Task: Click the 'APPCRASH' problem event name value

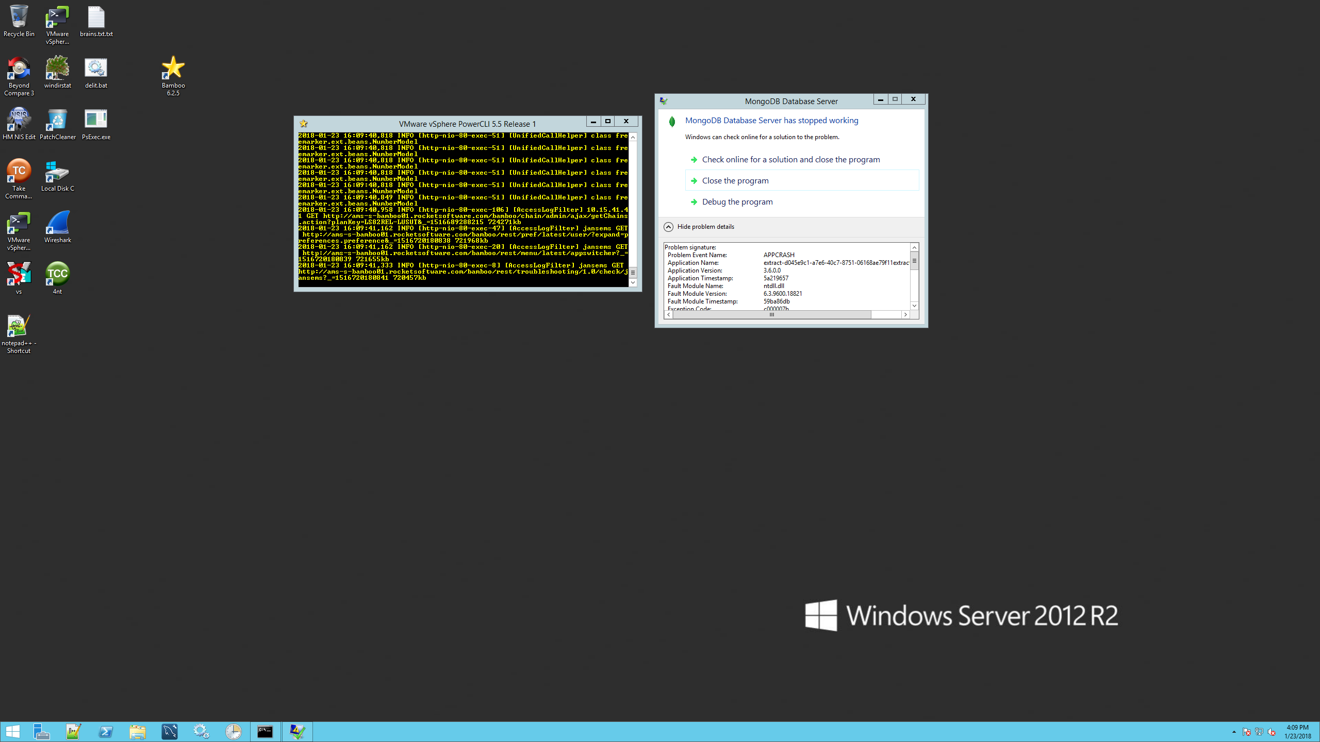Action: click(779, 255)
